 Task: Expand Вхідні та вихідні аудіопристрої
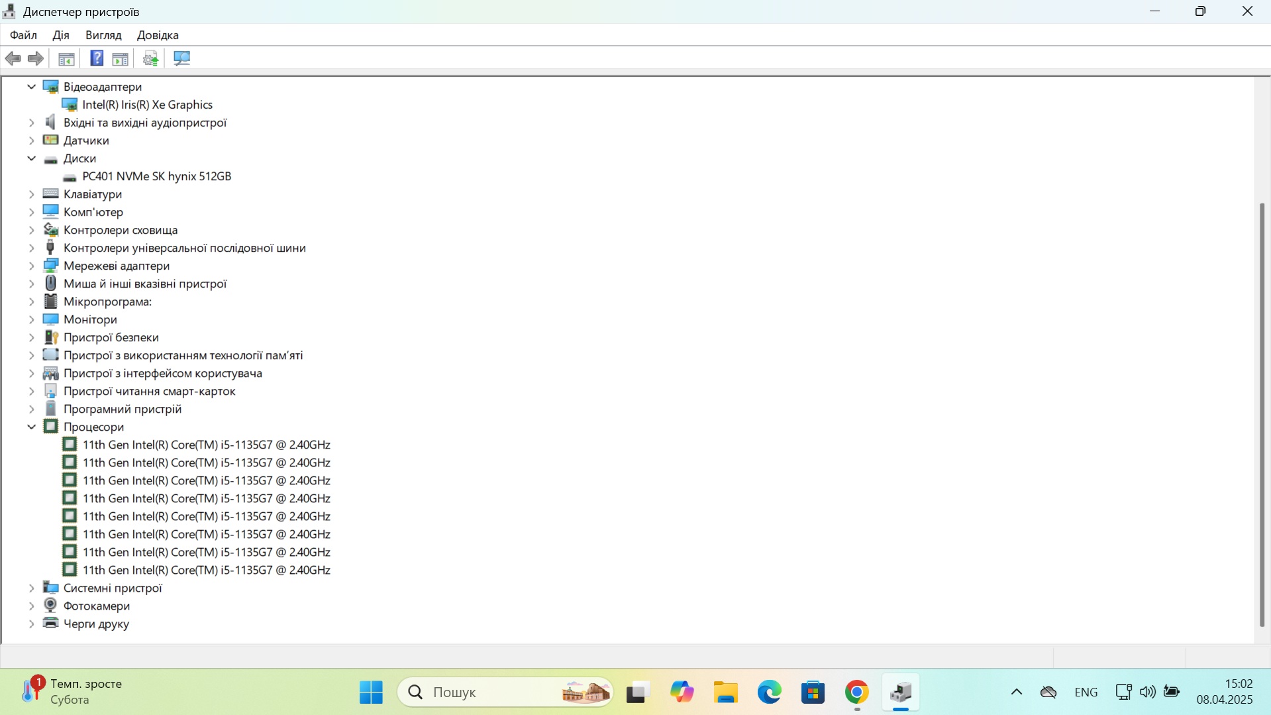pos(31,123)
